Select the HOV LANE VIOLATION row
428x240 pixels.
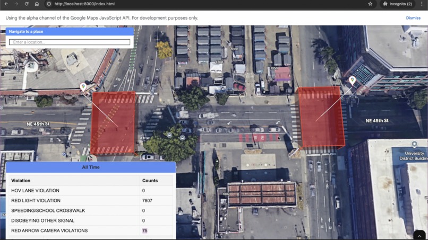tap(91, 191)
